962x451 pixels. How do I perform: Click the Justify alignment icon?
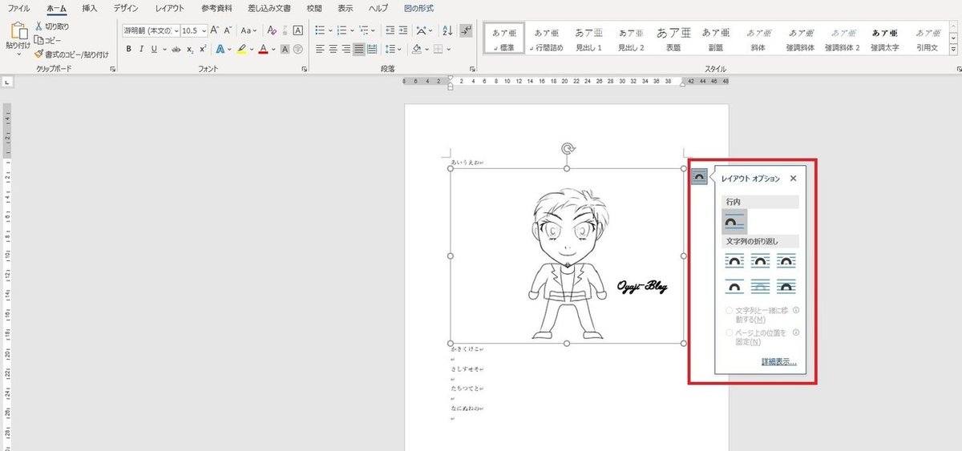359,49
